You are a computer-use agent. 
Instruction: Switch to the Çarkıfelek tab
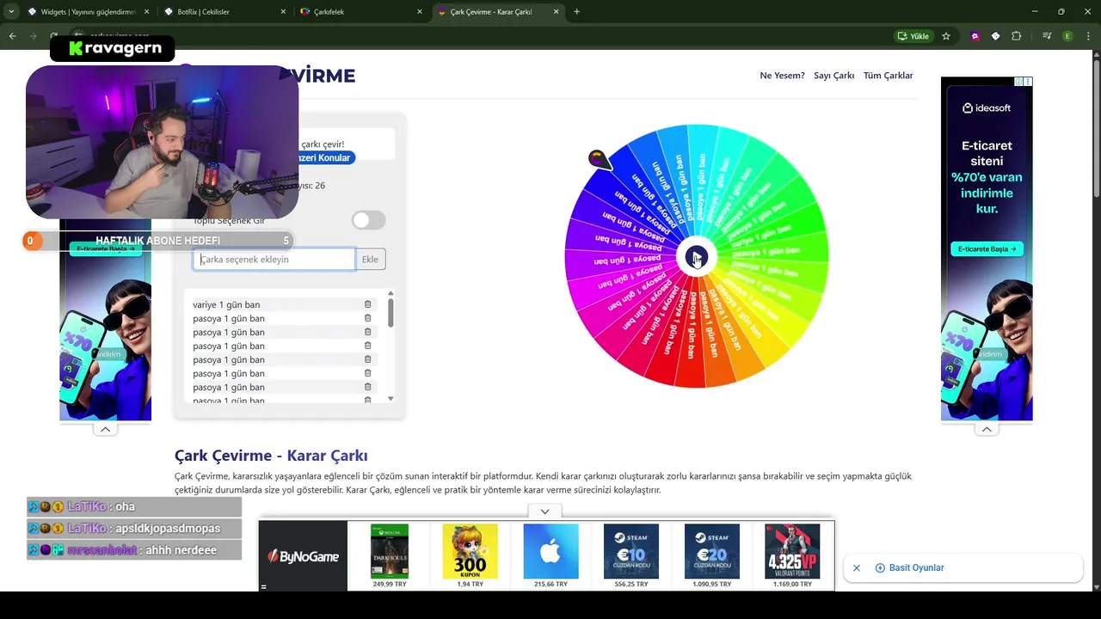click(x=361, y=12)
